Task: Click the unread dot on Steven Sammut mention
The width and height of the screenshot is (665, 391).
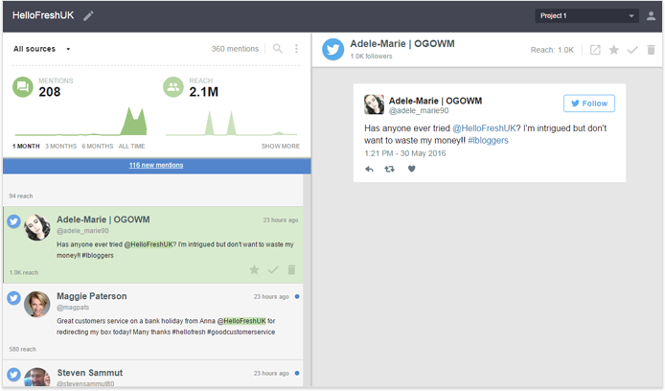Action: click(x=297, y=373)
